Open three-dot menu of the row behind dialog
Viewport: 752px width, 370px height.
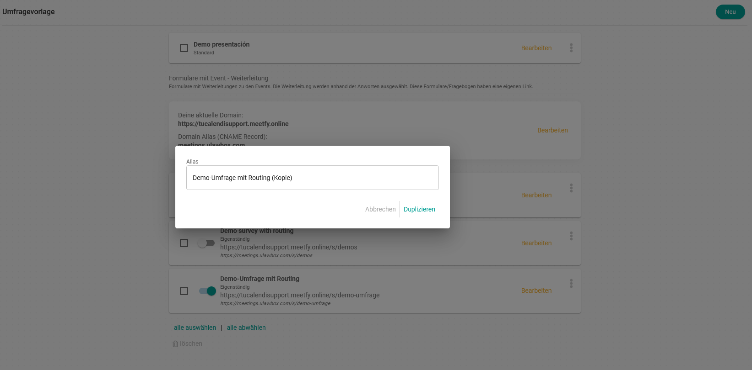[x=571, y=188]
